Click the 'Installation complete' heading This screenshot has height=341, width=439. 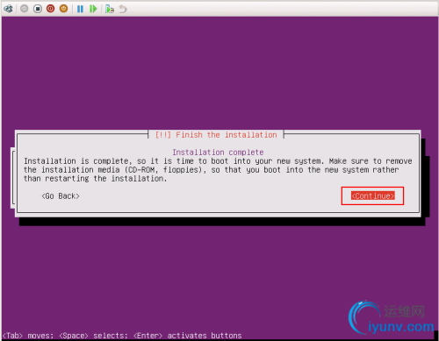click(x=218, y=153)
